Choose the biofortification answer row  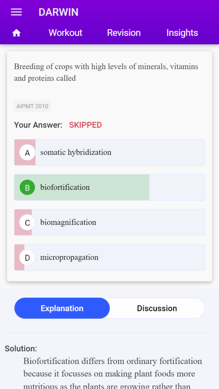pyautogui.click(x=109, y=187)
